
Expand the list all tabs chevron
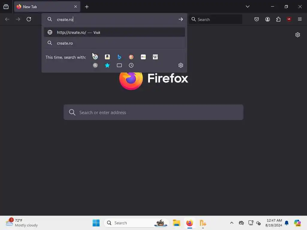pos(247,7)
